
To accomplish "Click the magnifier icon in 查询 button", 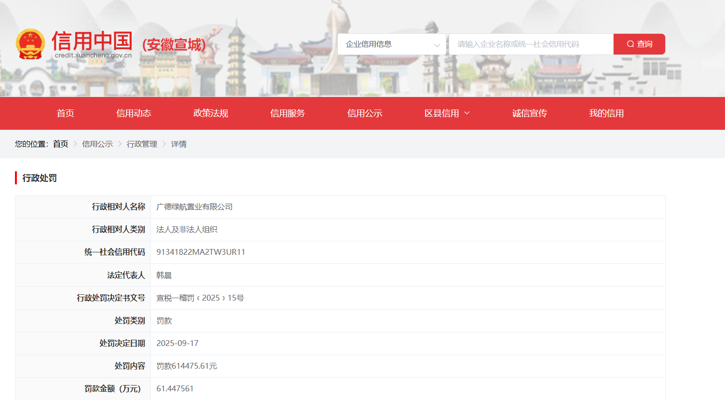I will pos(630,44).
